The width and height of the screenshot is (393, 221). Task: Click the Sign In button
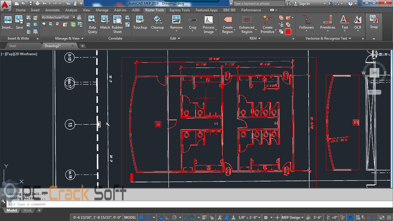pos(302,4)
